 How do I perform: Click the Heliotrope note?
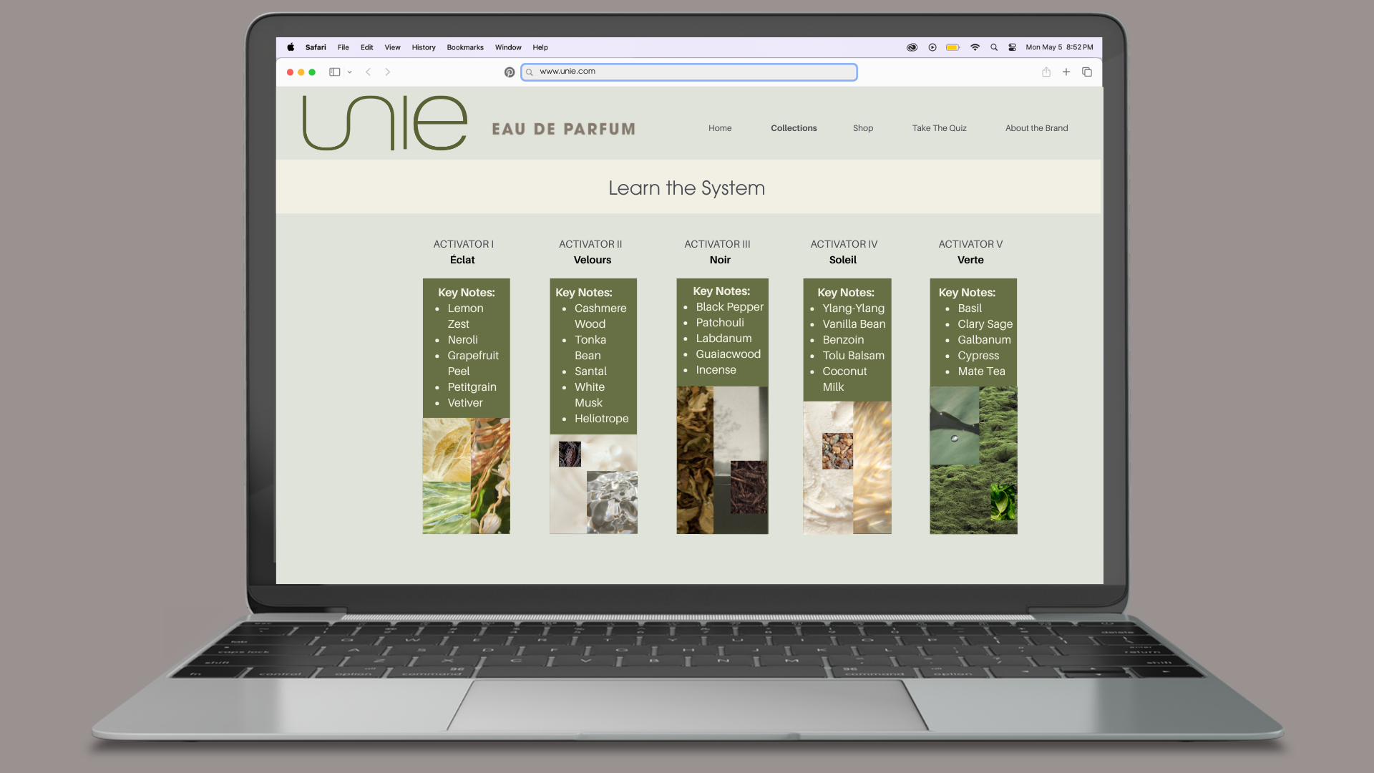[602, 419]
